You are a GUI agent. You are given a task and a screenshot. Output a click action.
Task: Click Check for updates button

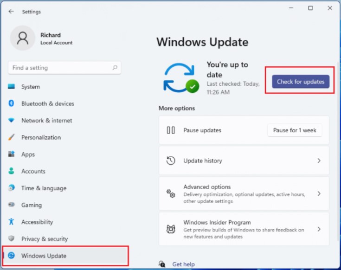pos(301,82)
